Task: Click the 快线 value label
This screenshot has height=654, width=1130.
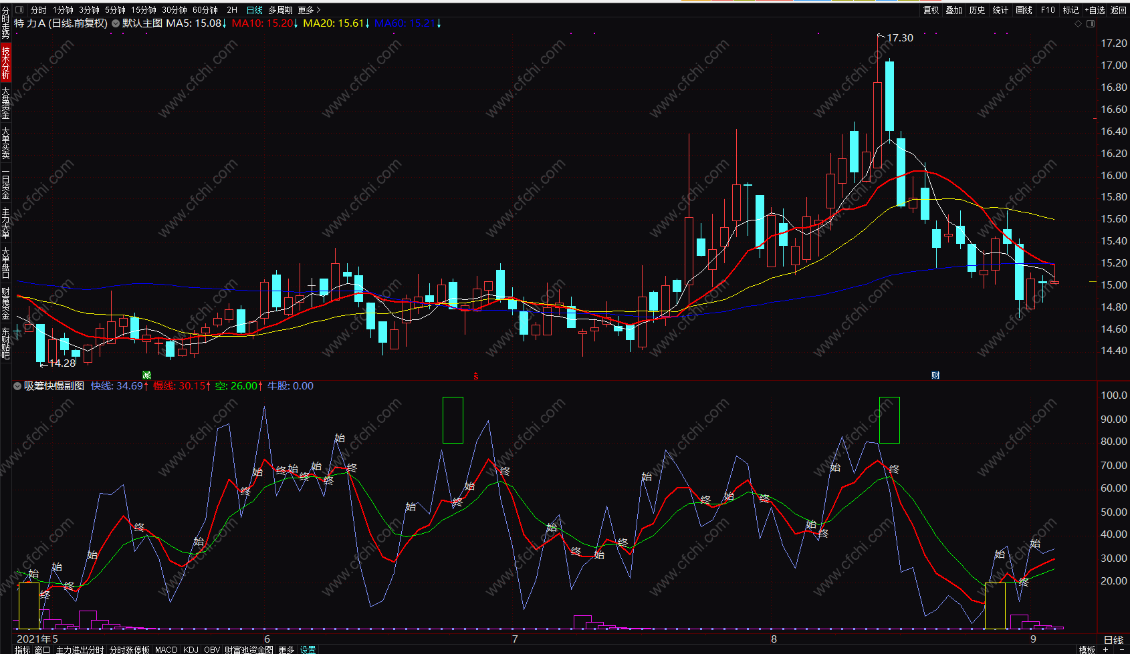Action: (120, 386)
